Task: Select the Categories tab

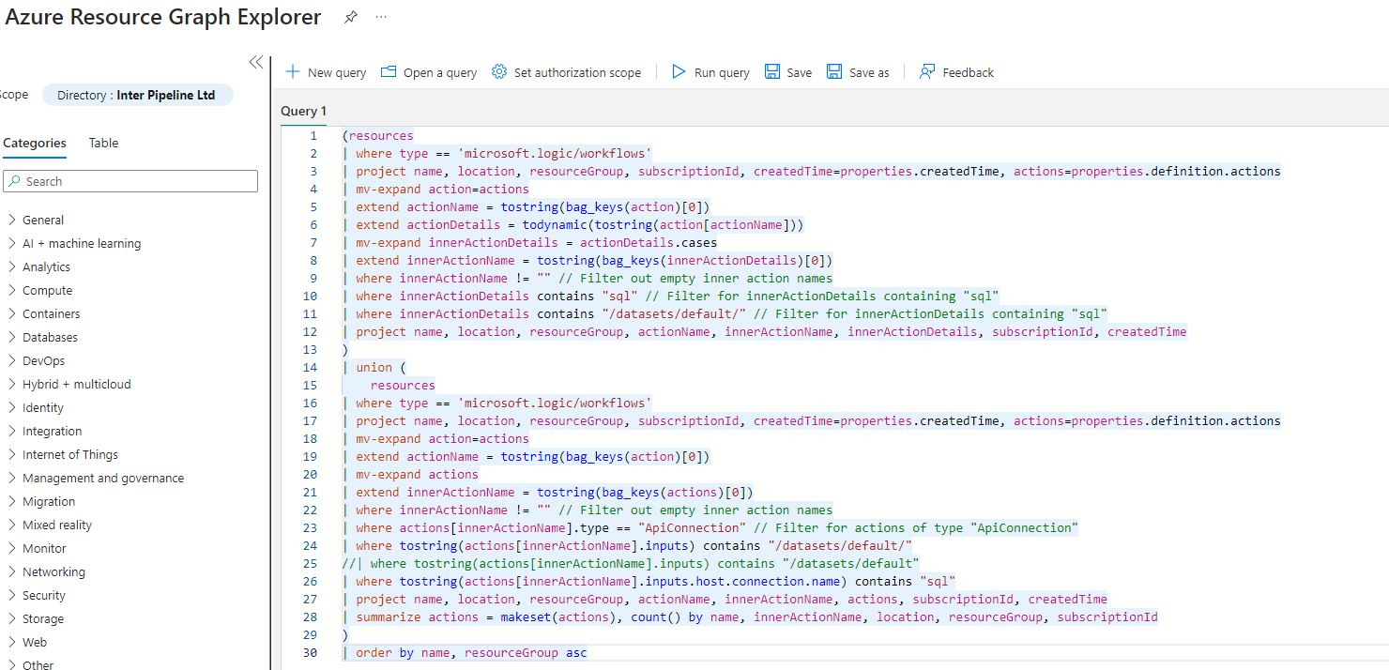Action: 35,143
